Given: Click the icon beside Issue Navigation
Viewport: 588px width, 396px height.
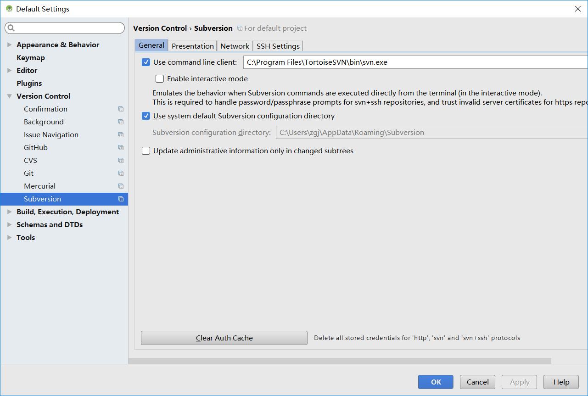Looking at the screenshot, I should pos(121,134).
